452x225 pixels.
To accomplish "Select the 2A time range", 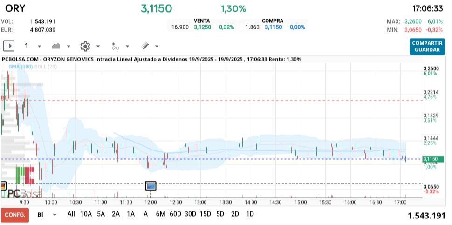I will pyautogui.click(x=116, y=214).
